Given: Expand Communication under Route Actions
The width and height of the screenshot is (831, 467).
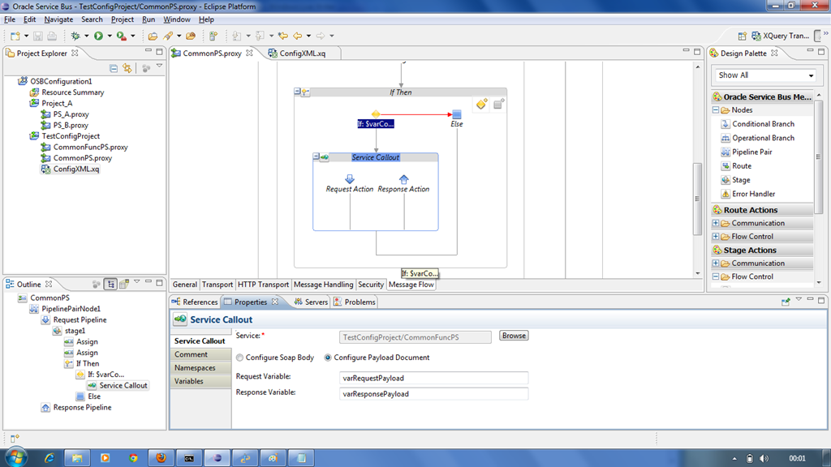Looking at the screenshot, I should 716,224.
